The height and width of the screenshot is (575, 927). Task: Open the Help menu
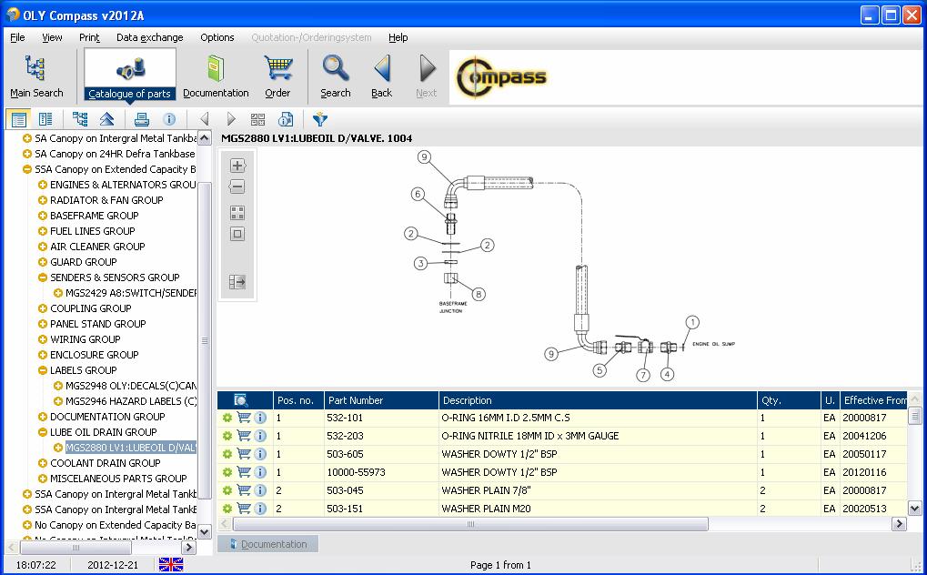(x=398, y=37)
